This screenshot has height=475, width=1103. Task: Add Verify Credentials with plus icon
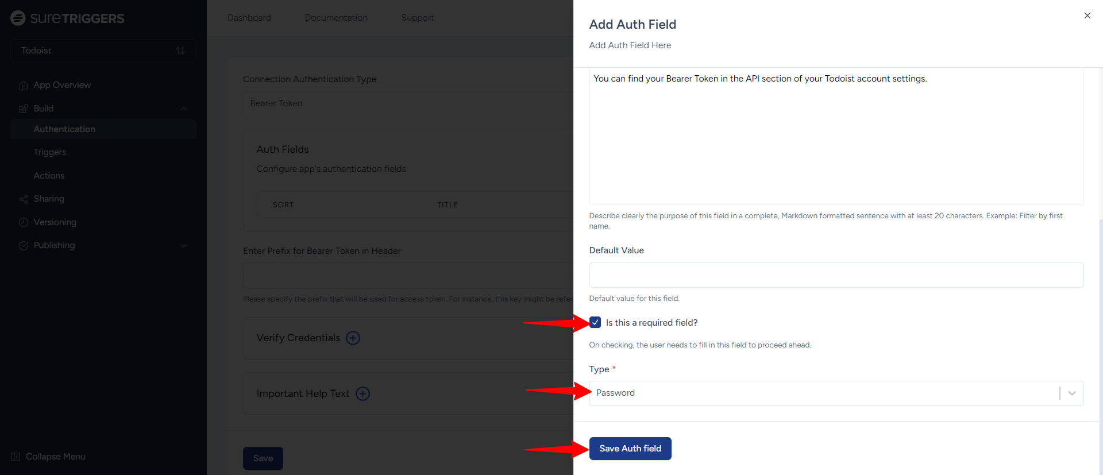click(x=353, y=338)
